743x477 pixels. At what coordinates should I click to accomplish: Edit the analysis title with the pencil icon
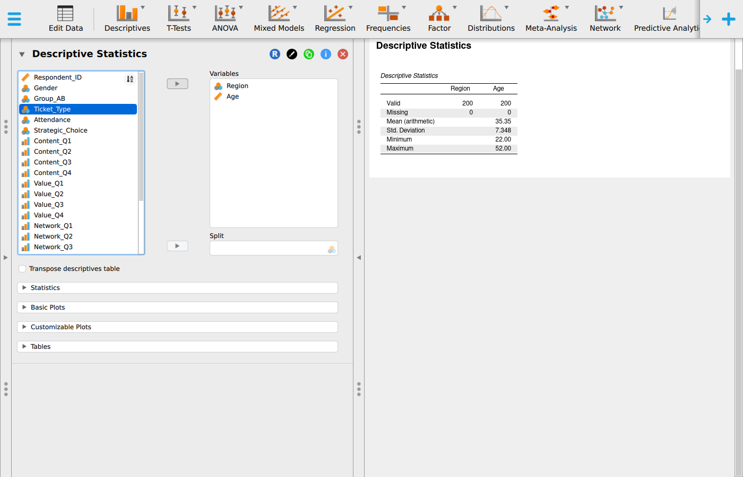[x=292, y=54]
